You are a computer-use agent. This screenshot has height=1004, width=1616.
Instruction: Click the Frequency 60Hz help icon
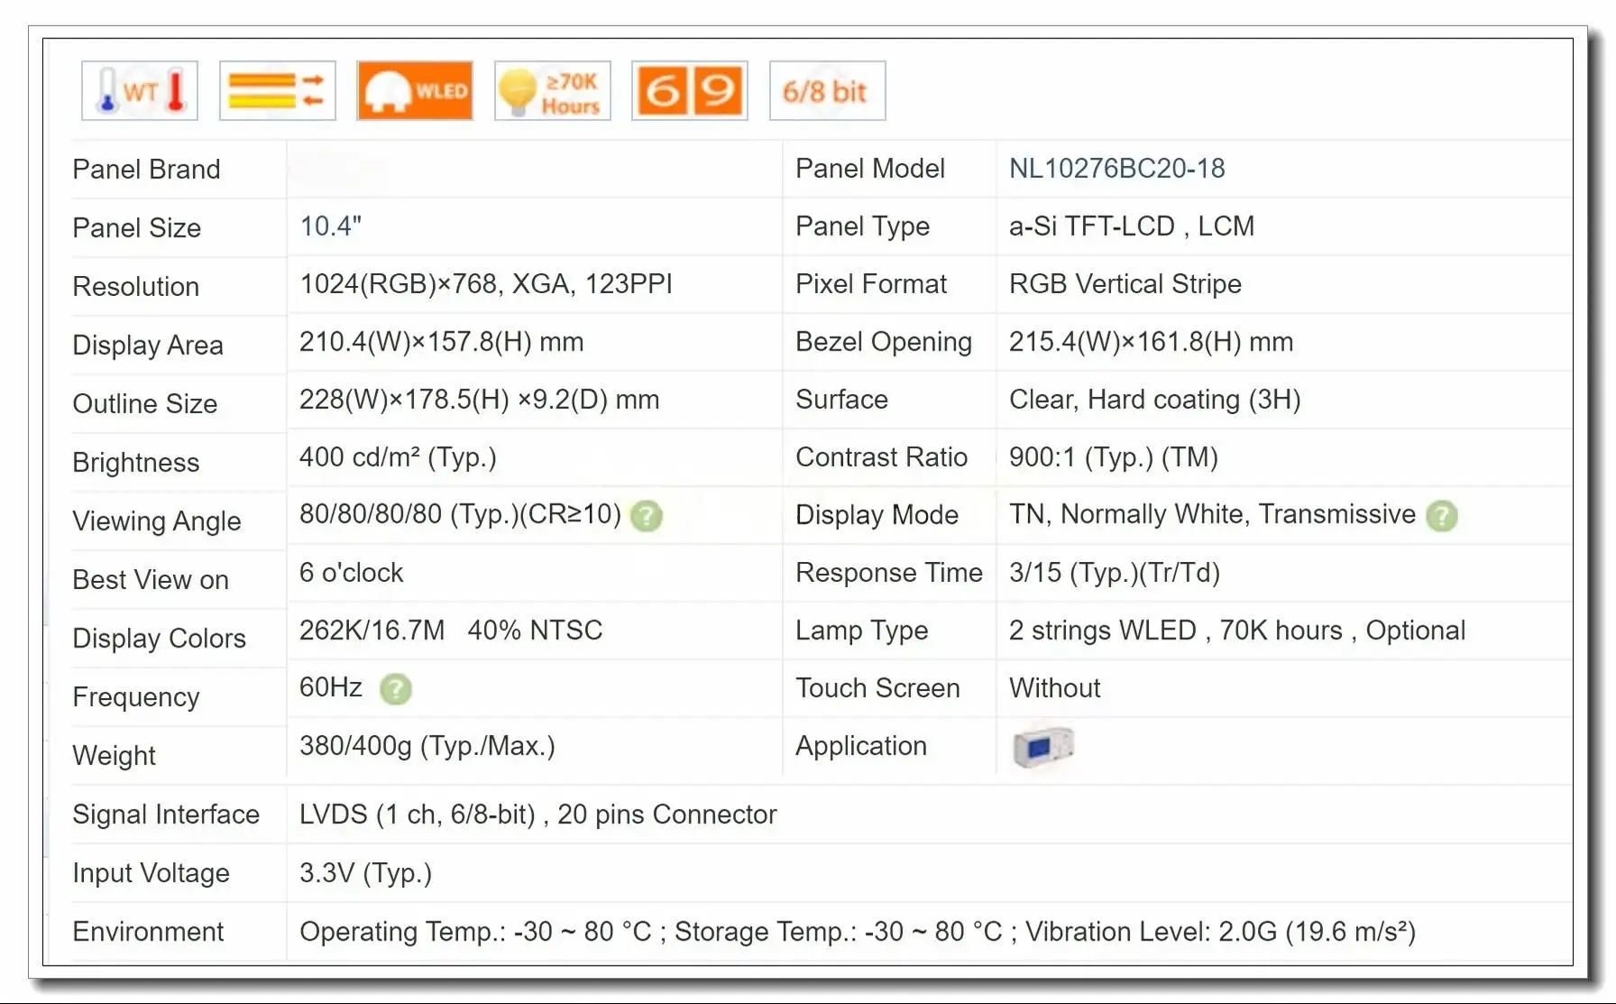(x=394, y=688)
